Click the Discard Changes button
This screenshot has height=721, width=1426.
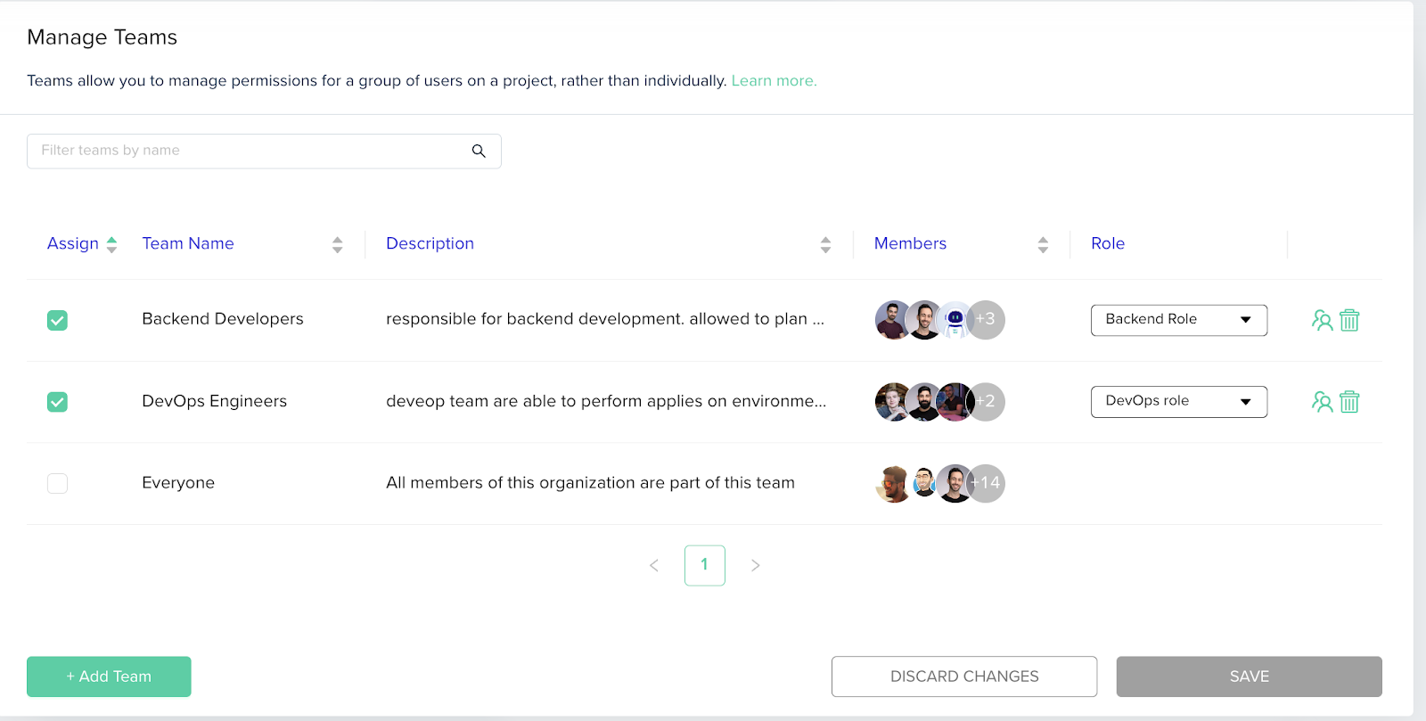(964, 676)
